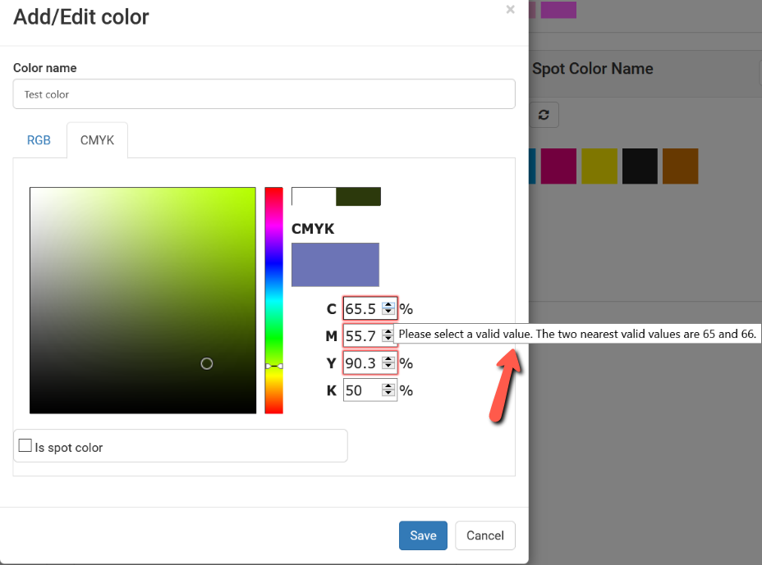Select the magenta color swatch
The image size is (762, 565).
coord(558,166)
